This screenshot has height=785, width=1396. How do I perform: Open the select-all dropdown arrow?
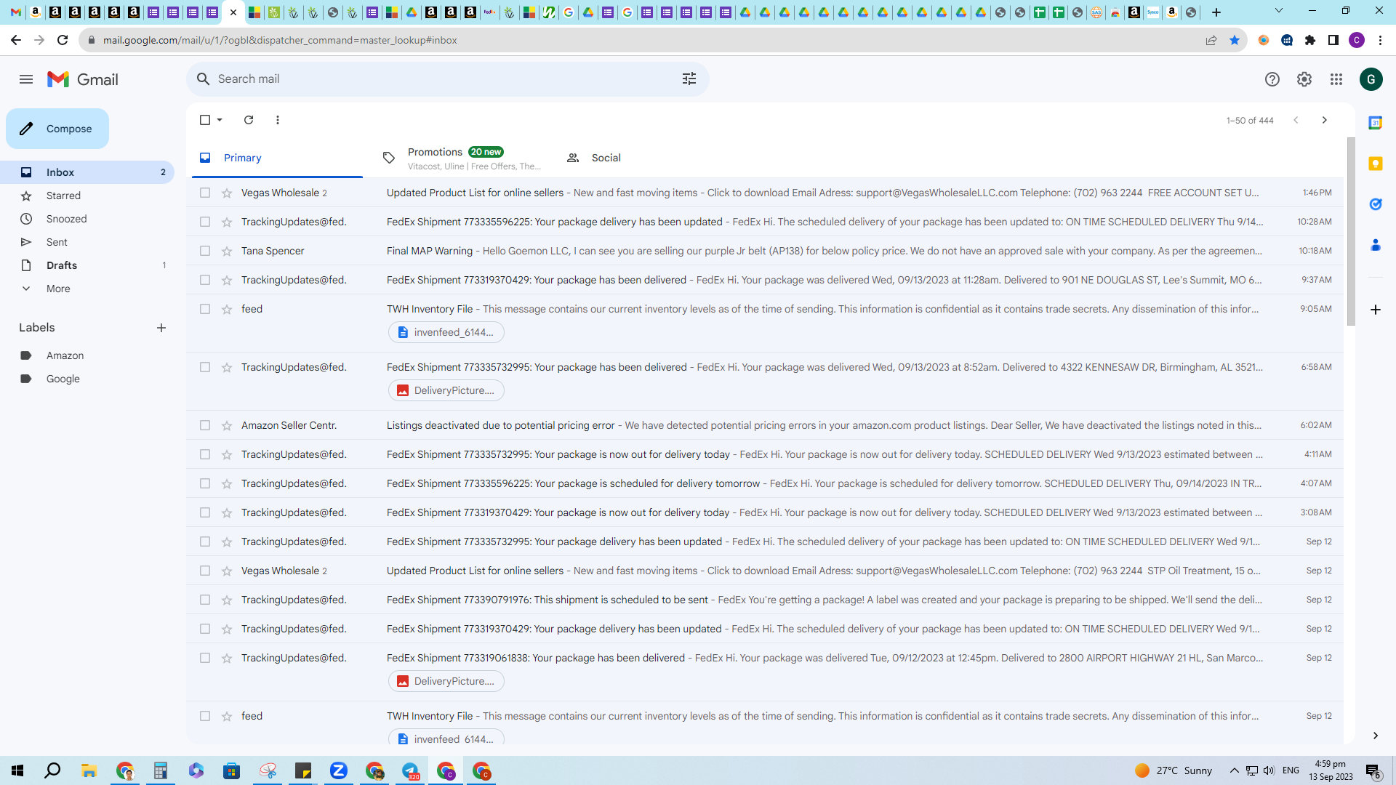point(220,120)
